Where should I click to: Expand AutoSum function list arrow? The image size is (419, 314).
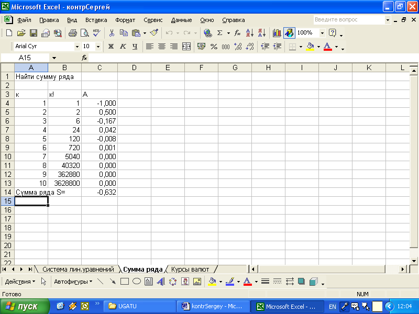(x=228, y=33)
